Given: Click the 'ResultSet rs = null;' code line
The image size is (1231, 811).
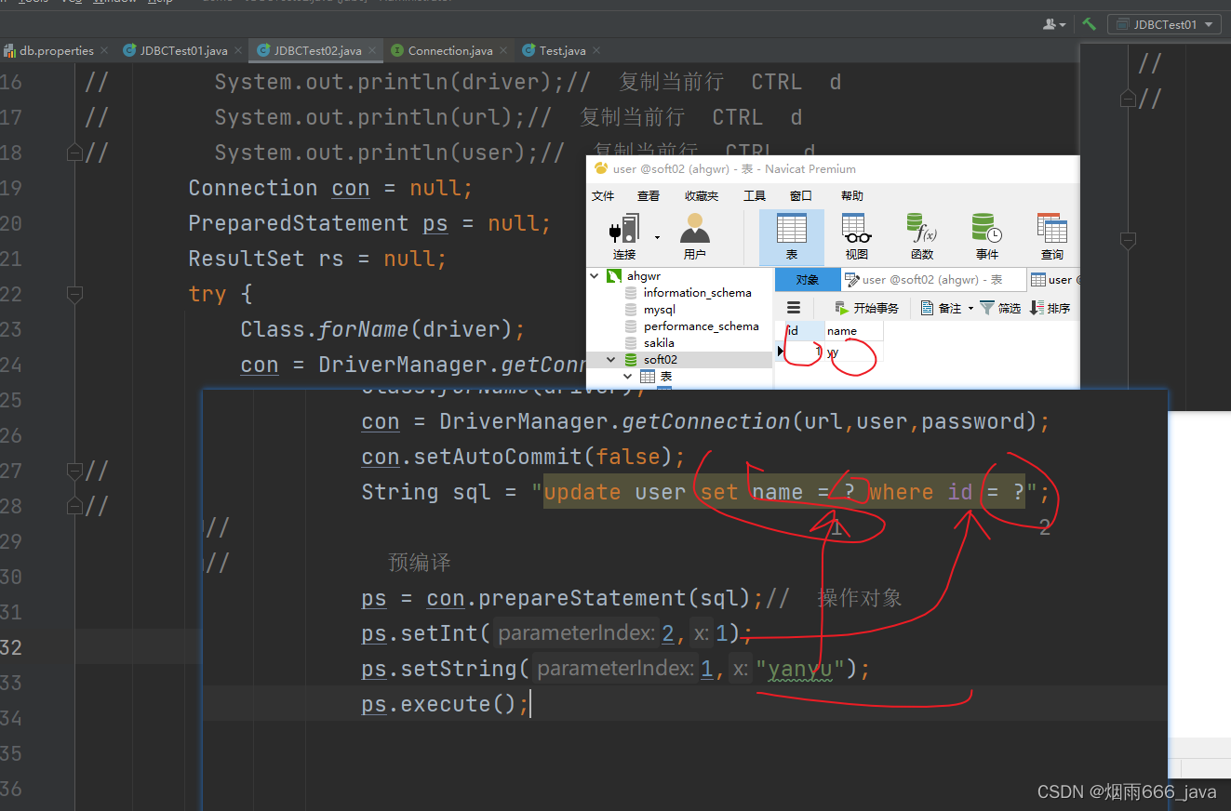Looking at the screenshot, I should [317, 259].
